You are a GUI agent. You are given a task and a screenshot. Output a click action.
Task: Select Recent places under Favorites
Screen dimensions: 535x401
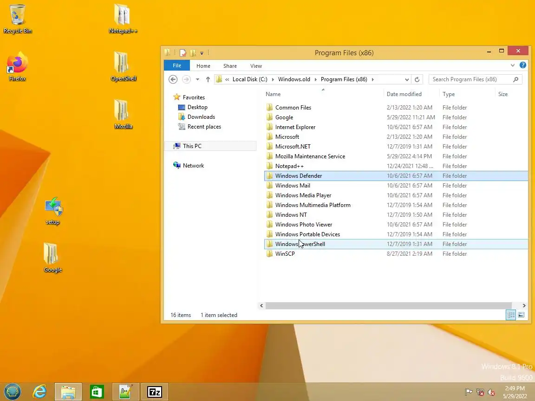pos(204,127)
